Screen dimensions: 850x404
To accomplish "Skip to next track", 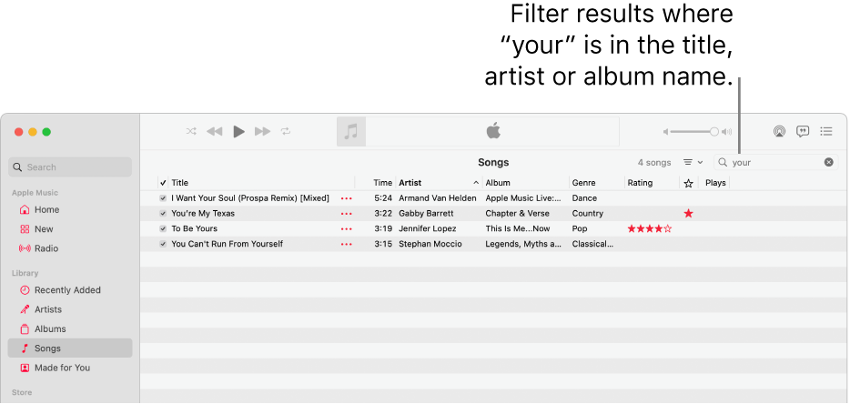I will [x=262, y=131].
